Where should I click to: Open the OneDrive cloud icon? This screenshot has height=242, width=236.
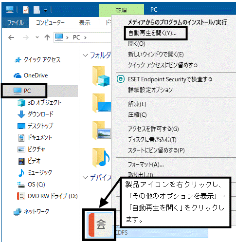click(x=18, y=75)
